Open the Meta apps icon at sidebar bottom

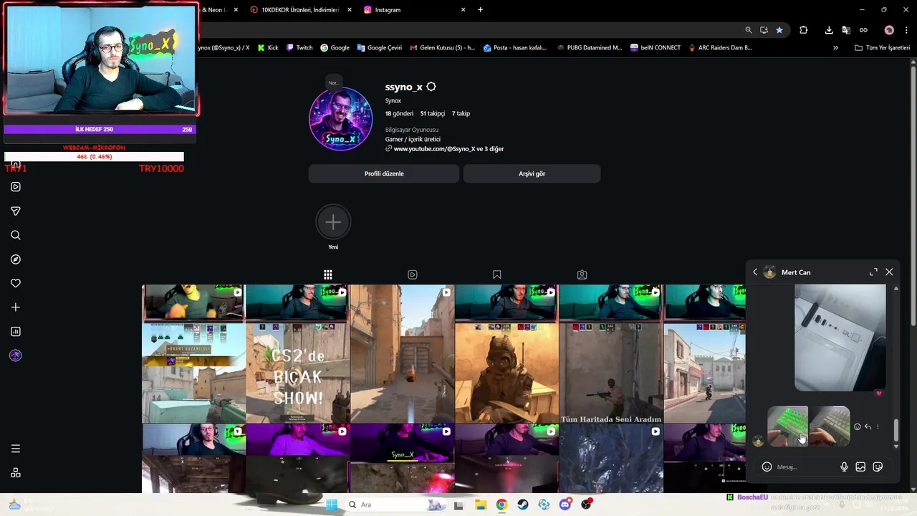[x=16, y=473]
